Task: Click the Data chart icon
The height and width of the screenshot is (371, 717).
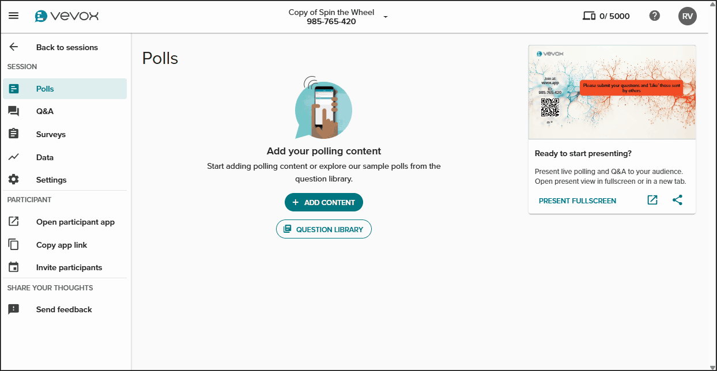Action: tap(14, 157)
